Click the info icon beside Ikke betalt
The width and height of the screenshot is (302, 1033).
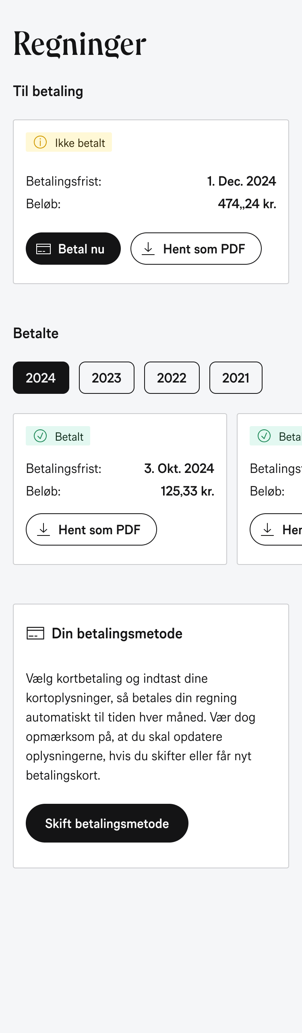tap(40, 142)
